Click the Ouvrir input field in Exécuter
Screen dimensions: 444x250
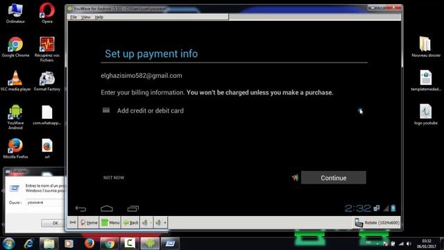[45, 202]
